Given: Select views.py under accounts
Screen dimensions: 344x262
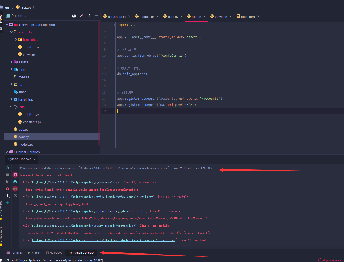Looking at the screenshot, I should coord(29,55).
